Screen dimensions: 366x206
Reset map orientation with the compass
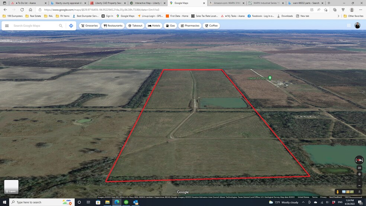[x=359, y=160]
